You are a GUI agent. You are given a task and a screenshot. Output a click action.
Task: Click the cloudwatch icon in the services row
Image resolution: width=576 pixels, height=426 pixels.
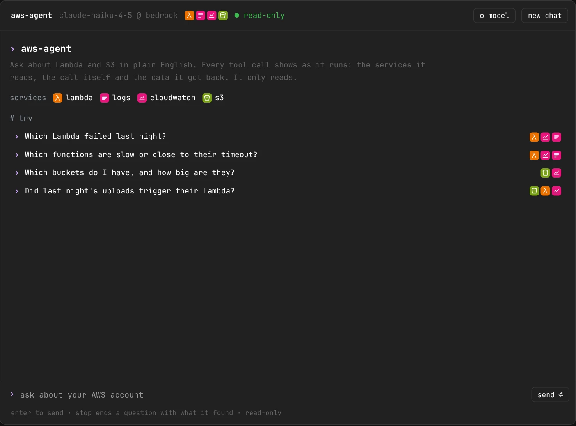pos(142,98)
